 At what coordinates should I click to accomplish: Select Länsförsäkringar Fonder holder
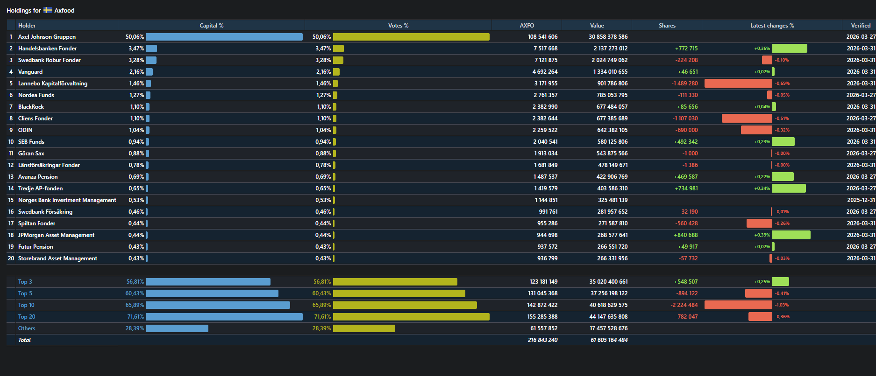click(49, 165)
